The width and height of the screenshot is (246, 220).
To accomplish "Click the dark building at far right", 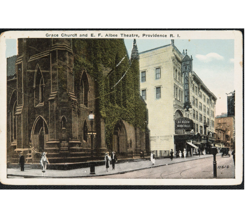I will 231,104.
